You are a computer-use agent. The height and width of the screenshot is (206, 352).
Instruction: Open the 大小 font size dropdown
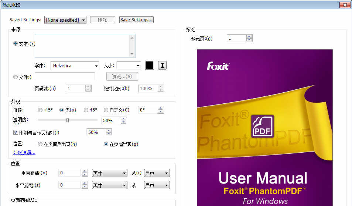[129, 66]
